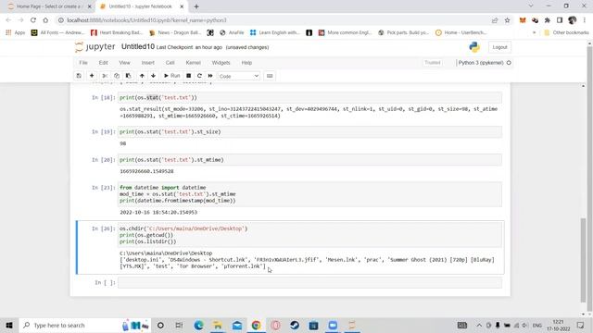593x333 pixels.
Task: Open Google Chrome from the taskbar
Action: (x=256, y=325)
